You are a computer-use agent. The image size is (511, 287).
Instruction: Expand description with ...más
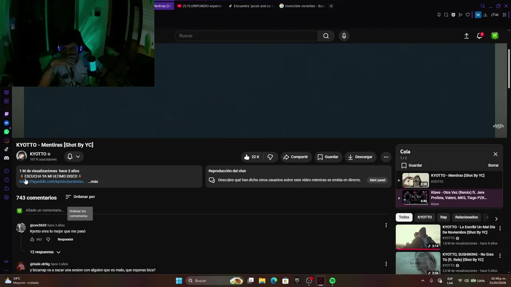93,182
